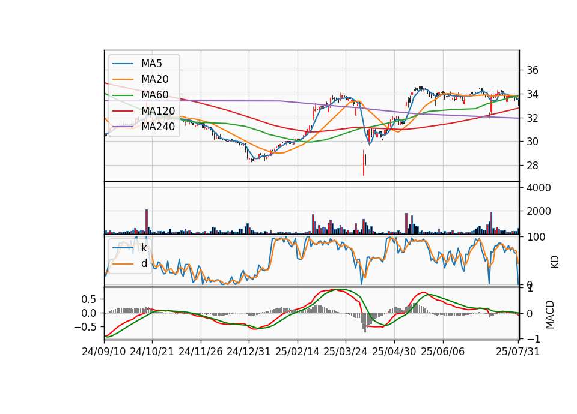Click the volume axis value 4000
The image size is (577, 414).
tap(539, 188)
